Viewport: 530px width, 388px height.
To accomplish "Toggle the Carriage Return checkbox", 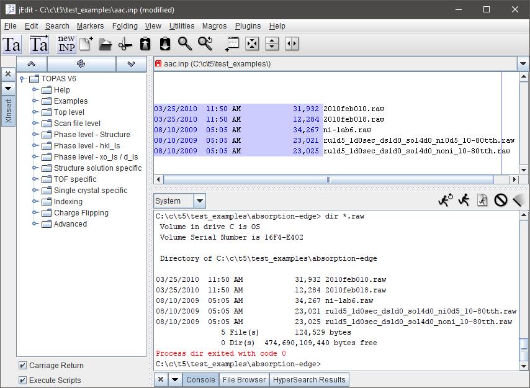I will 23,366.
